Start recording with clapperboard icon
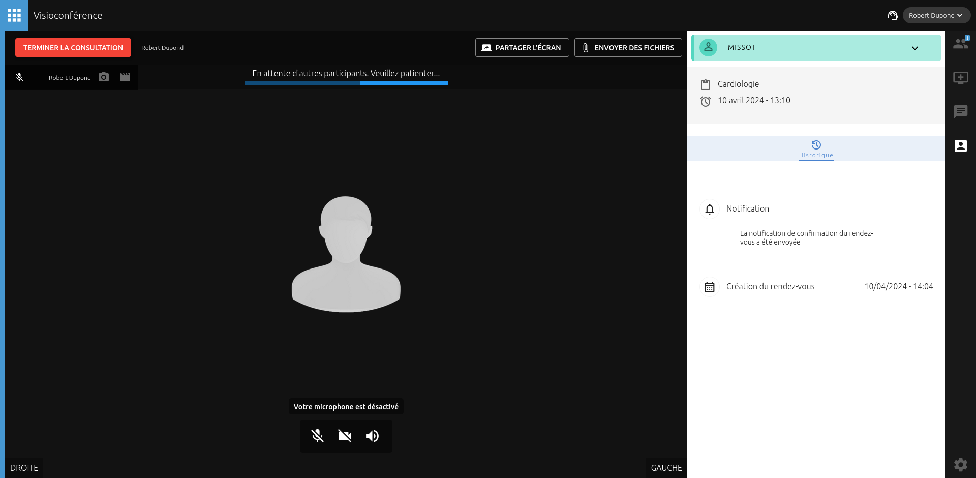The image size is (976, 478). click(x=125, y=77)
